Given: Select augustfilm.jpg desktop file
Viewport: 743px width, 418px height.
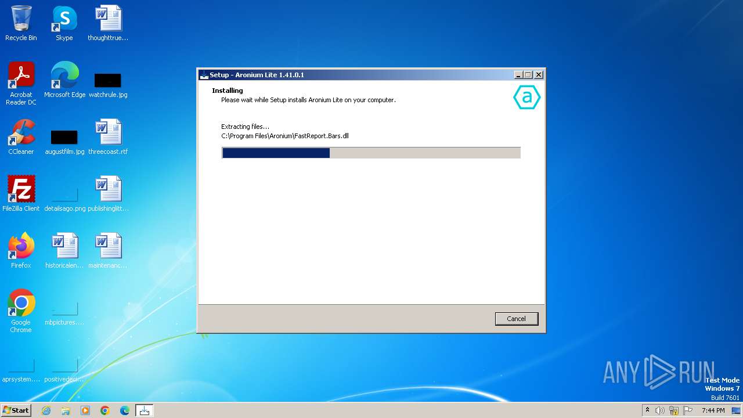Looking at the screenshot, I should coord(64,142).
